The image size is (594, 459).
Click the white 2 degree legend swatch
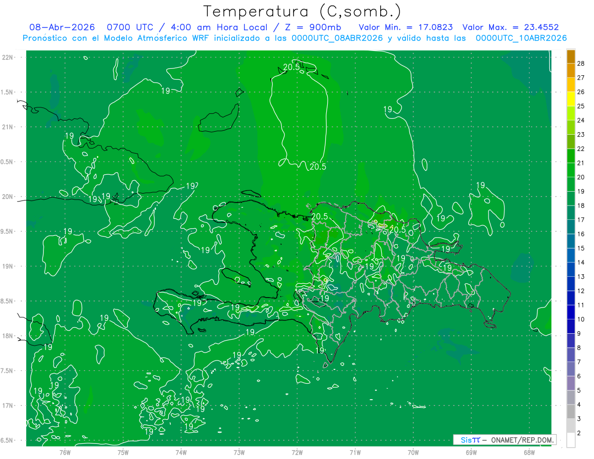(x=571, y=440)
